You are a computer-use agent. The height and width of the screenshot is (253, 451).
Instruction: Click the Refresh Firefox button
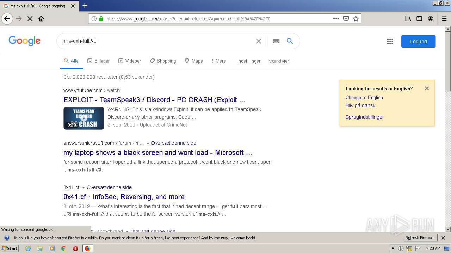420,238
